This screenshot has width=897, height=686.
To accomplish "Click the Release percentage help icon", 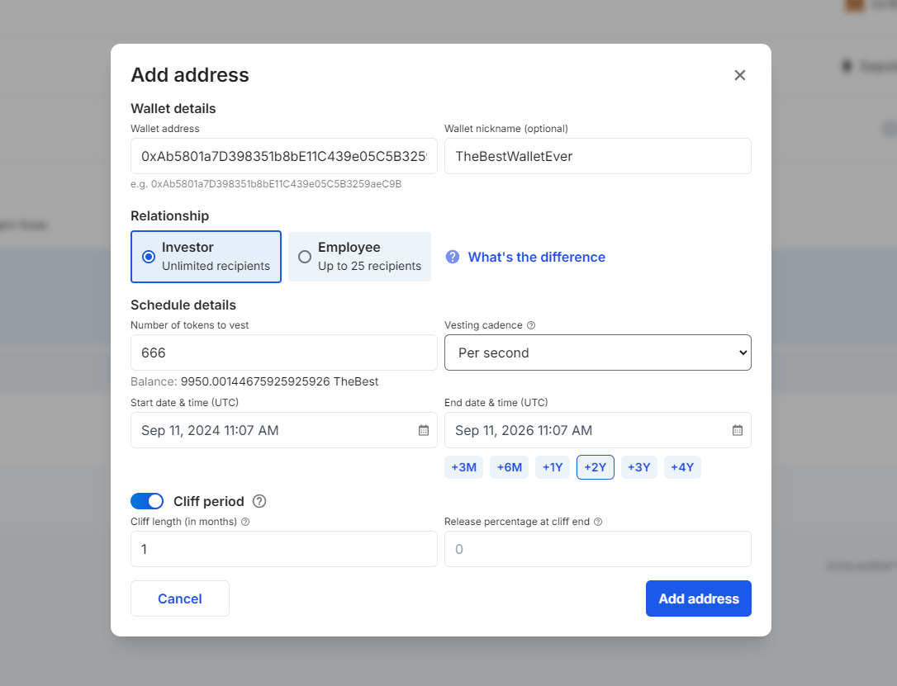I will coord(598,522).
